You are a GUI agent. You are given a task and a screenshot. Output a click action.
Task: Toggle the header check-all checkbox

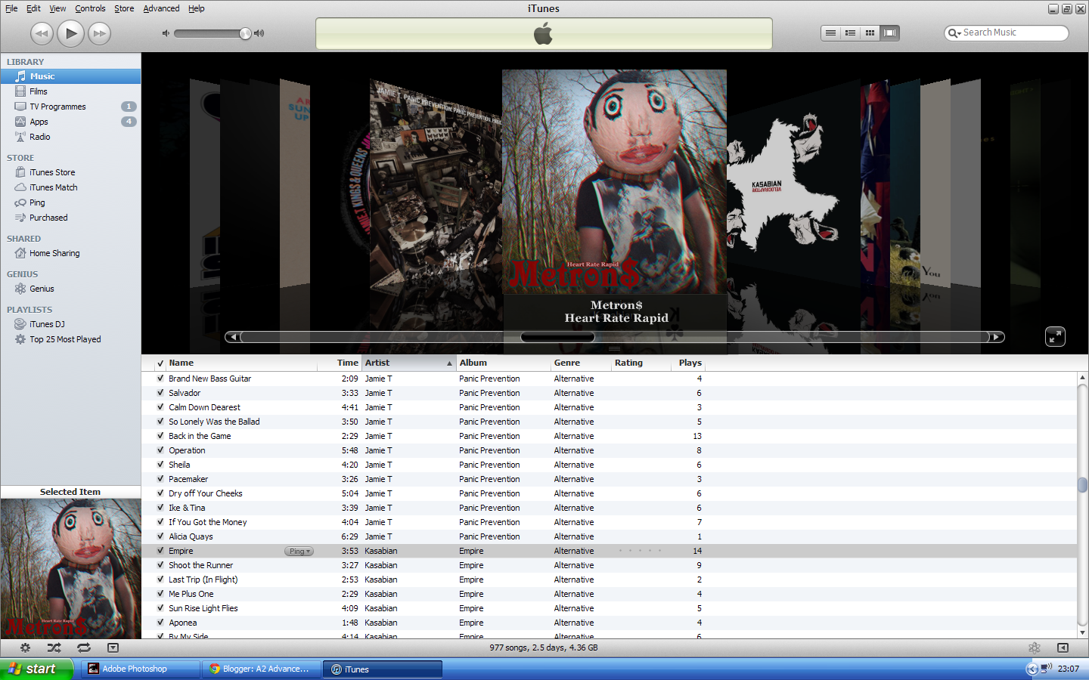point(160,363)
